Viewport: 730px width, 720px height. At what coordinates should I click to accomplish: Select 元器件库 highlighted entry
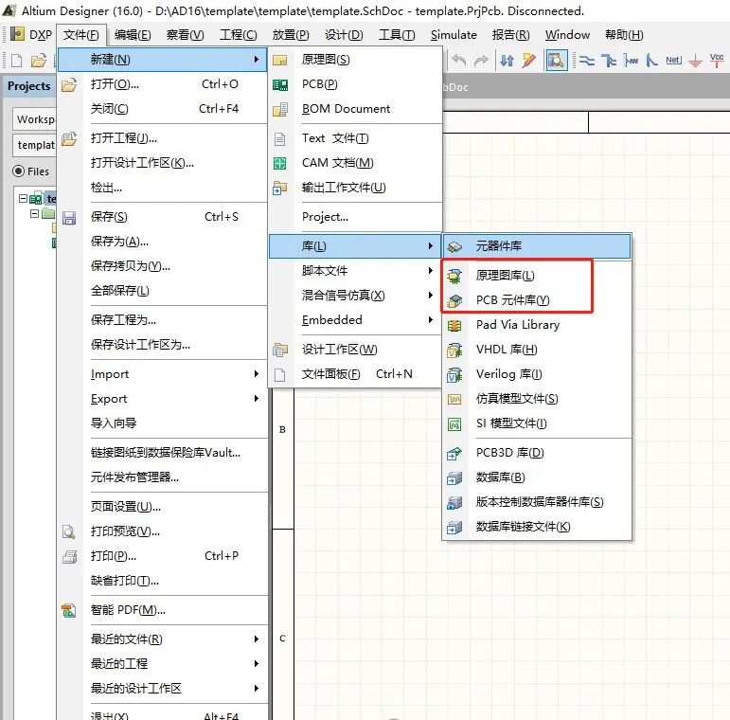pyautogui.click(x=536, y=246)
